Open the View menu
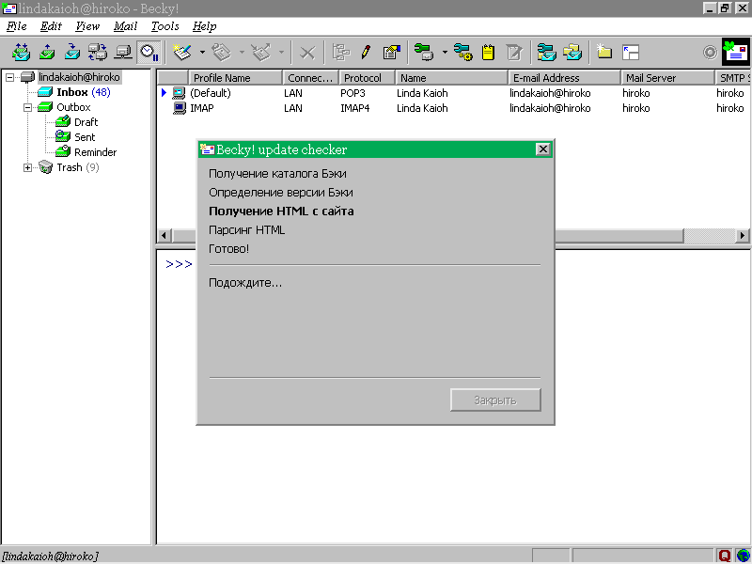The height and width of the screenshot is (564, 752). tap(87, 26)
